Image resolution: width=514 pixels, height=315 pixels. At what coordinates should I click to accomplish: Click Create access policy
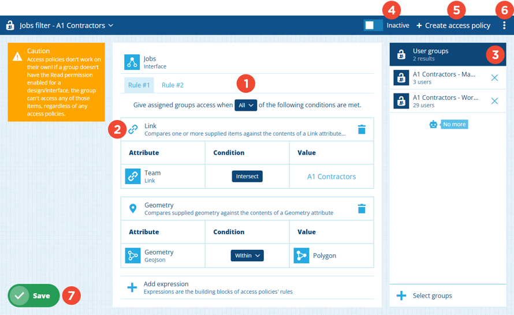[453, 25]
